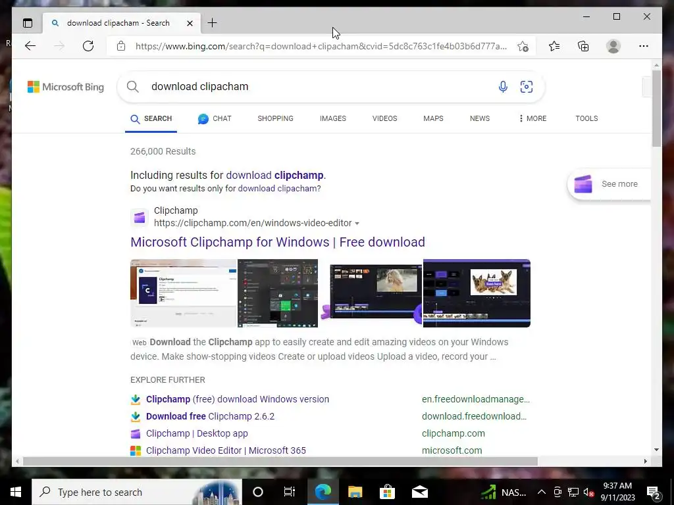The width and height of the screenshot is (674, 505).
Task: Refresh the current page
Action: (x=88, y=46)
